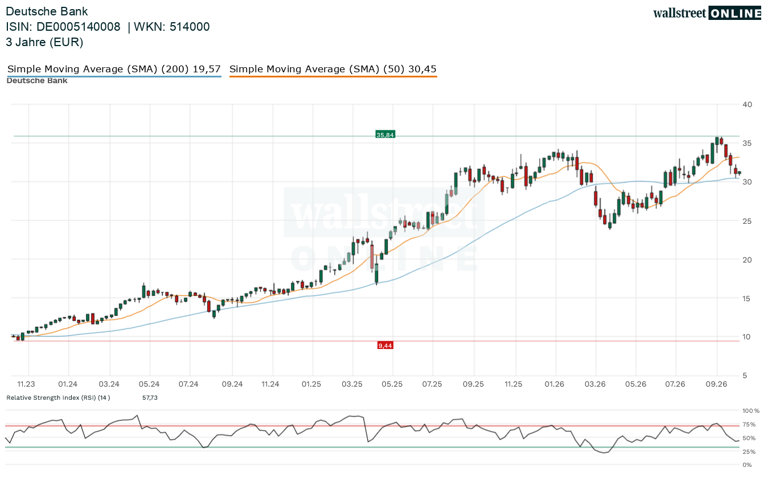The height and width of the screenshot is (480, 768).
Task: Pick the 09.24 date axis label
Action: [232, 384]
